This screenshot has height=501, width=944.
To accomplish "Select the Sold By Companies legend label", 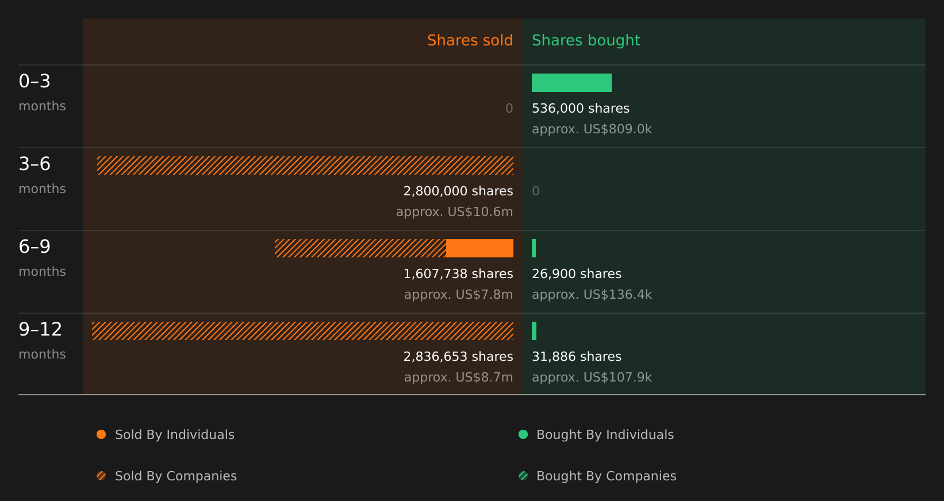I will (176, 476).
